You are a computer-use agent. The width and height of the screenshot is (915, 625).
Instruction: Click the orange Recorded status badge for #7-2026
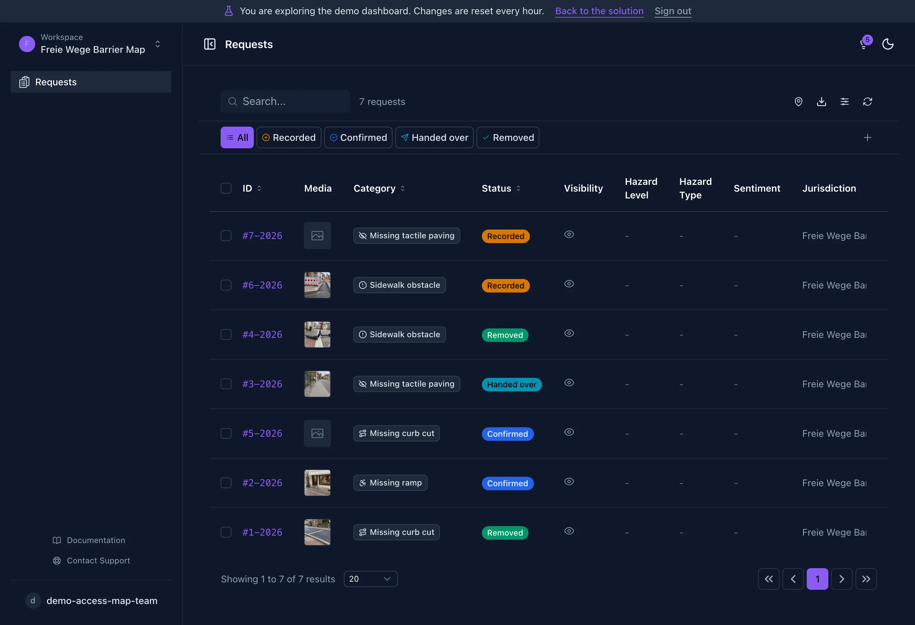506,236
